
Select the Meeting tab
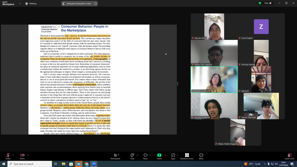pos(31,3)
